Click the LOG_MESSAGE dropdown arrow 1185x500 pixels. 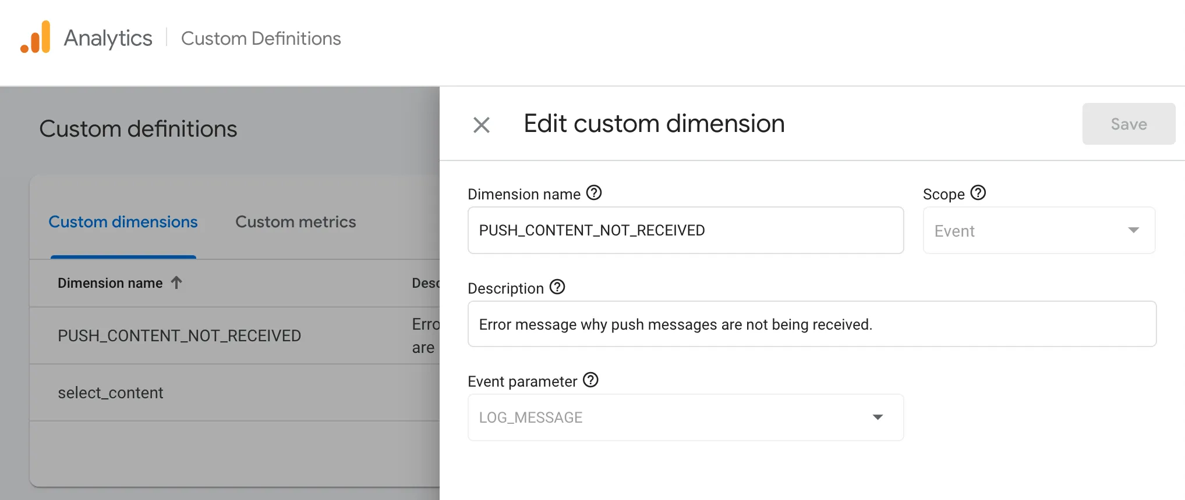pyautogui.click(x=878, y=417)
